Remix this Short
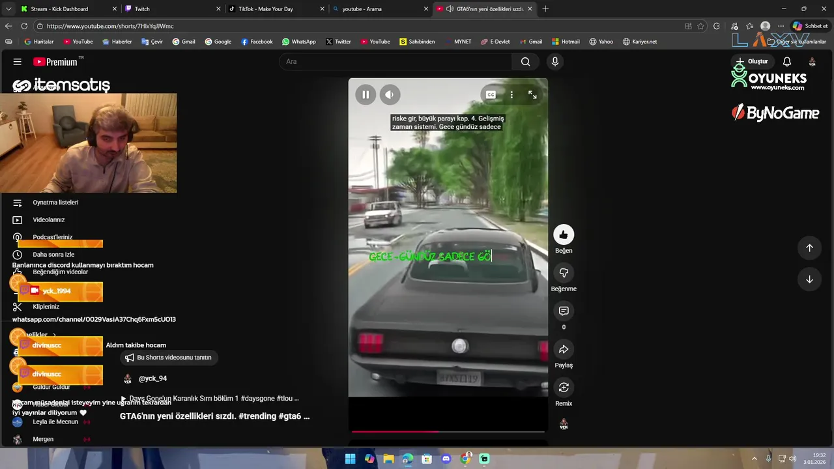834x469 pixels. (564, 388)
